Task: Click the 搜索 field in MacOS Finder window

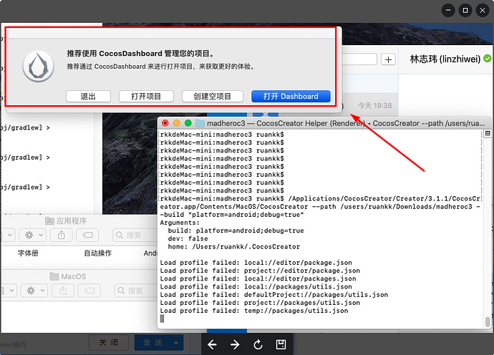Action: pos(136,291)
